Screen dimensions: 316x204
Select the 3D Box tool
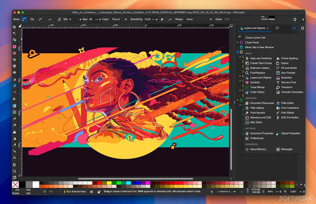[x=14, y=66]
